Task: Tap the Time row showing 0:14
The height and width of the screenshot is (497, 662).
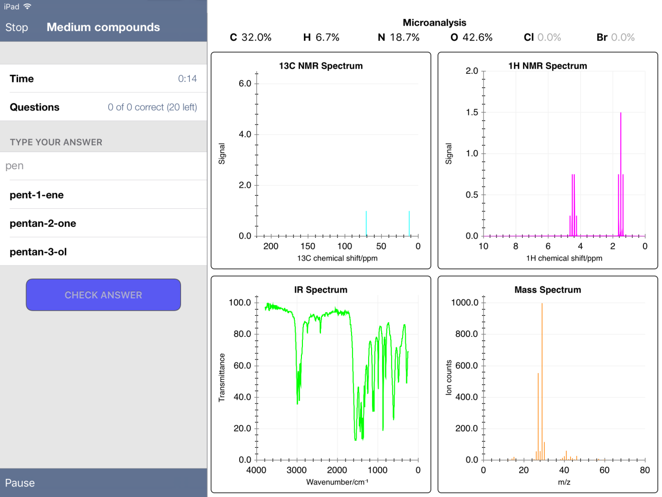Action: 103,79
